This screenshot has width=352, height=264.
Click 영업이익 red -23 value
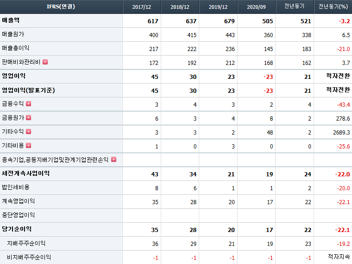coord(268,77)
